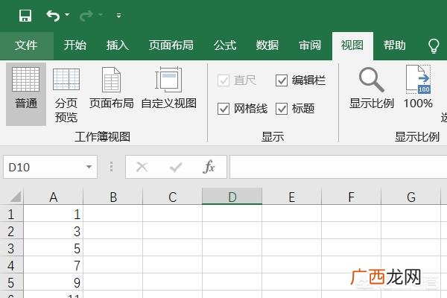Click cell A4 containing 7

click(x=54, y=265)
